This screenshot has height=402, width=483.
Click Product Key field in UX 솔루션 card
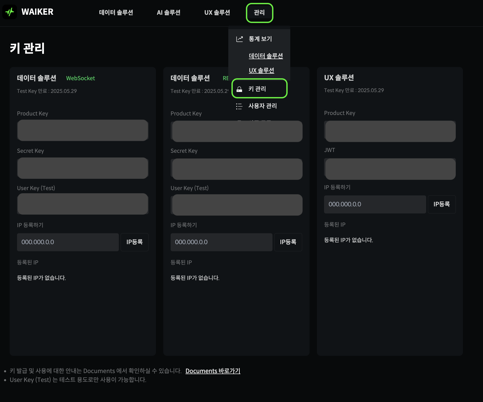click(390, 131)
